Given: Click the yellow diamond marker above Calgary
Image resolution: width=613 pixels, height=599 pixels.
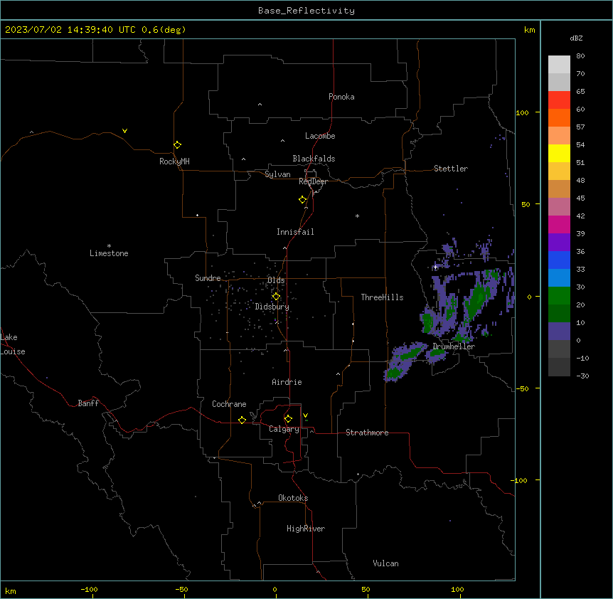Looking at the screenshot, I should 288,419.
